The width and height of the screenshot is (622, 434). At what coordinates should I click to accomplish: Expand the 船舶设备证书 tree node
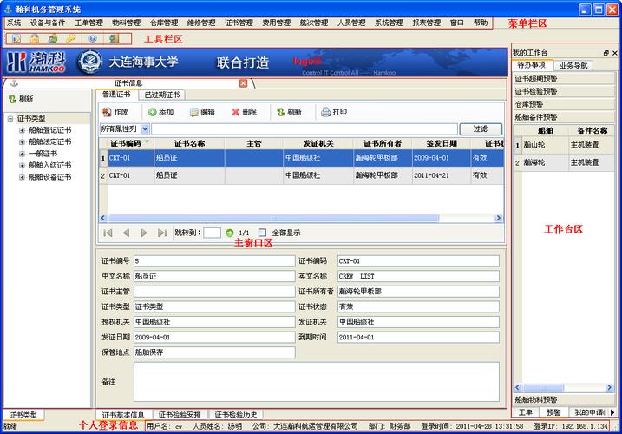point(22,177)
